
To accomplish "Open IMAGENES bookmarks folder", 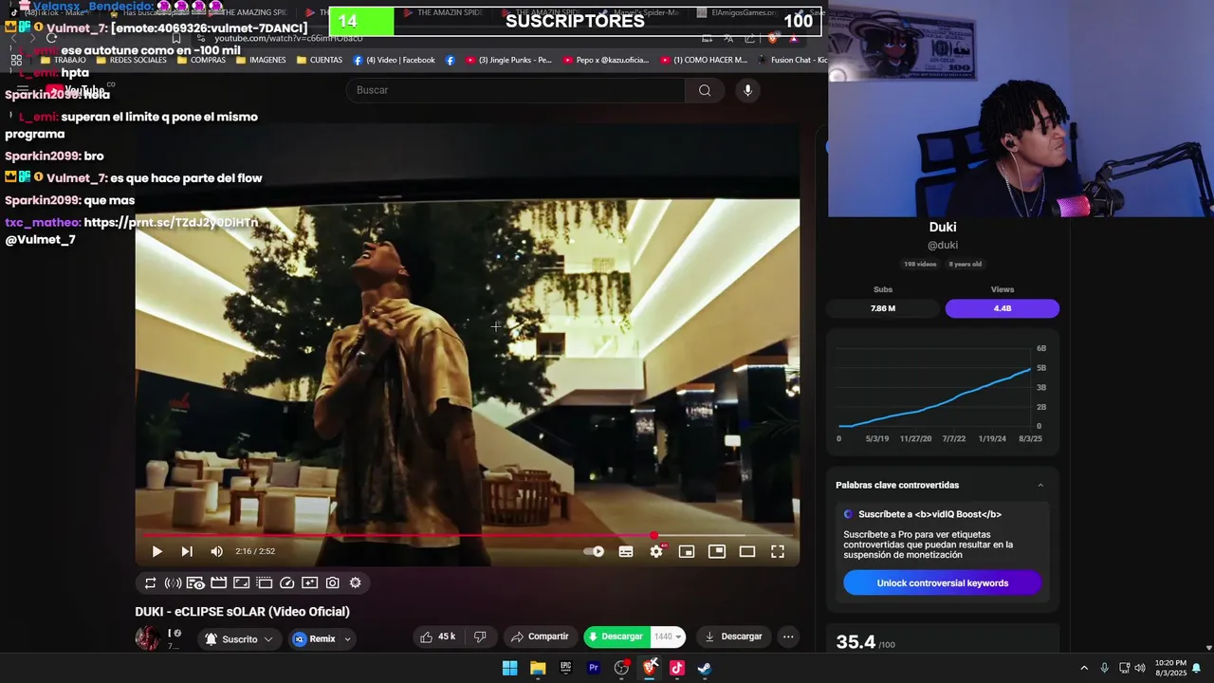I will (261, 60).
